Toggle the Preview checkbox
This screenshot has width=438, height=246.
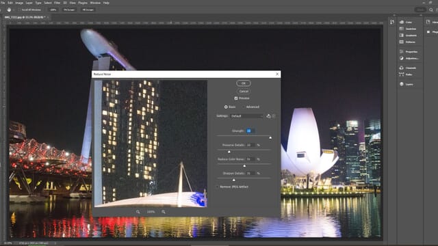236,98
